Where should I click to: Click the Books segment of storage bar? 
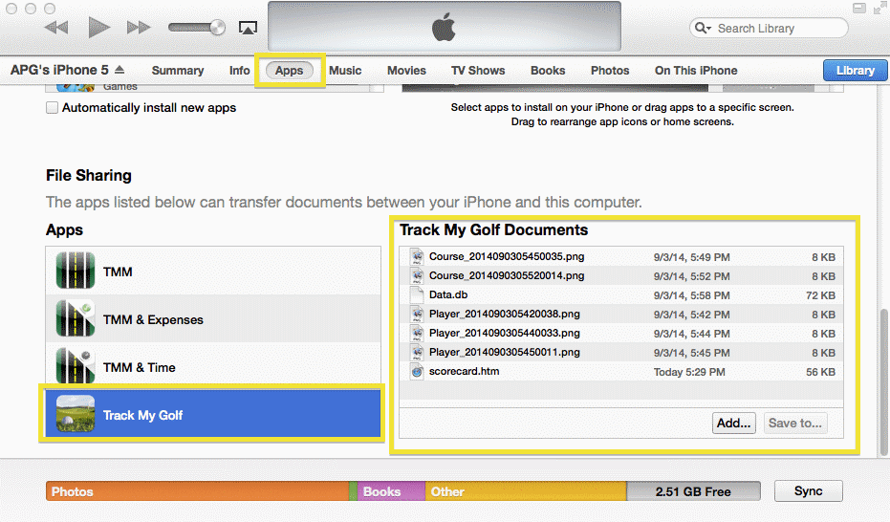coord(391,491)
